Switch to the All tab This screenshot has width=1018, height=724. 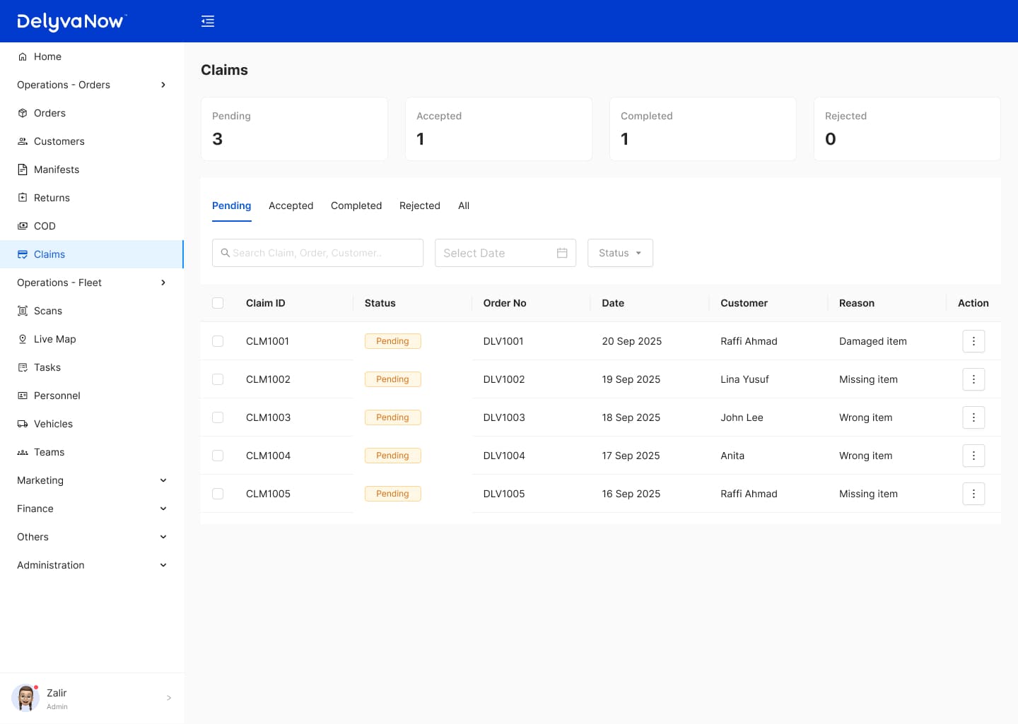pyautogui.click(x=464, y=206)
